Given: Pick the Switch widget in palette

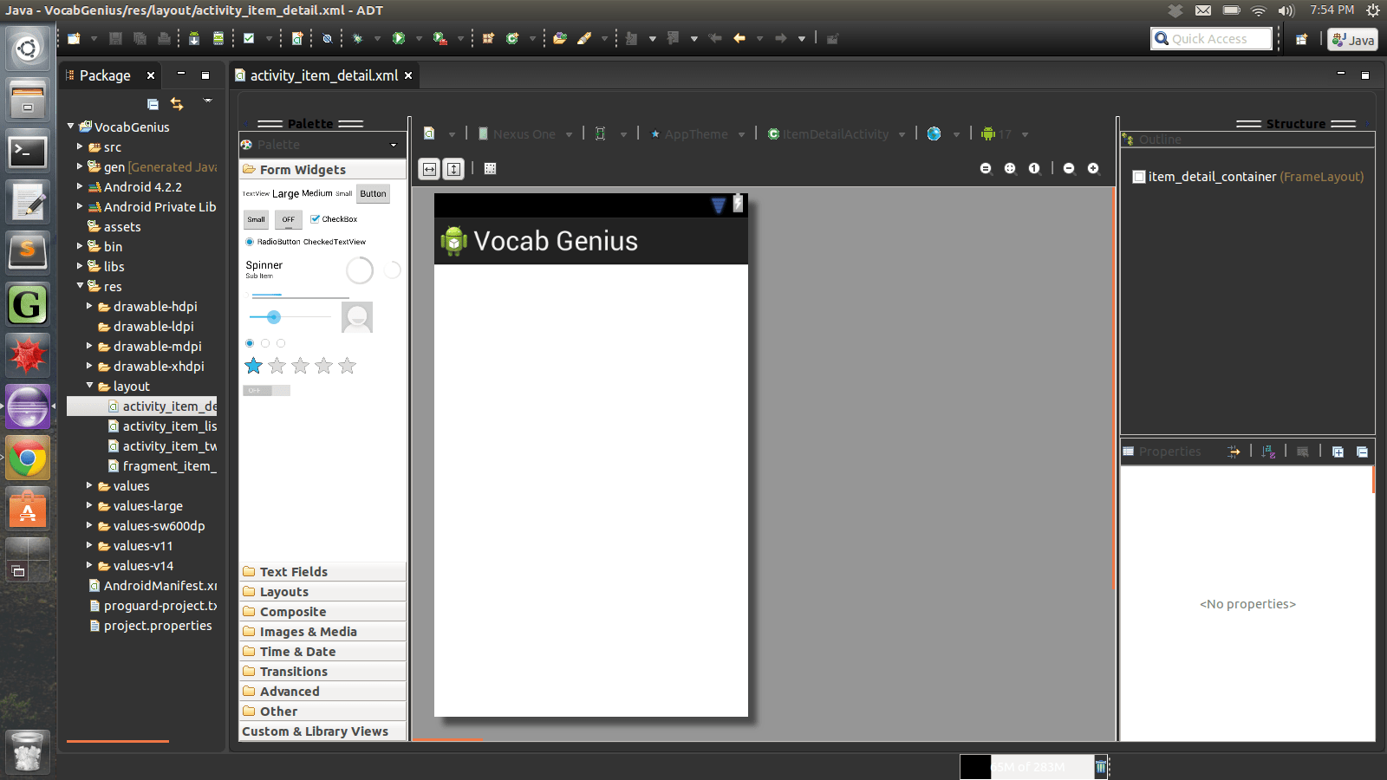Looking at the screenshot, I should (x=266, y=391).
